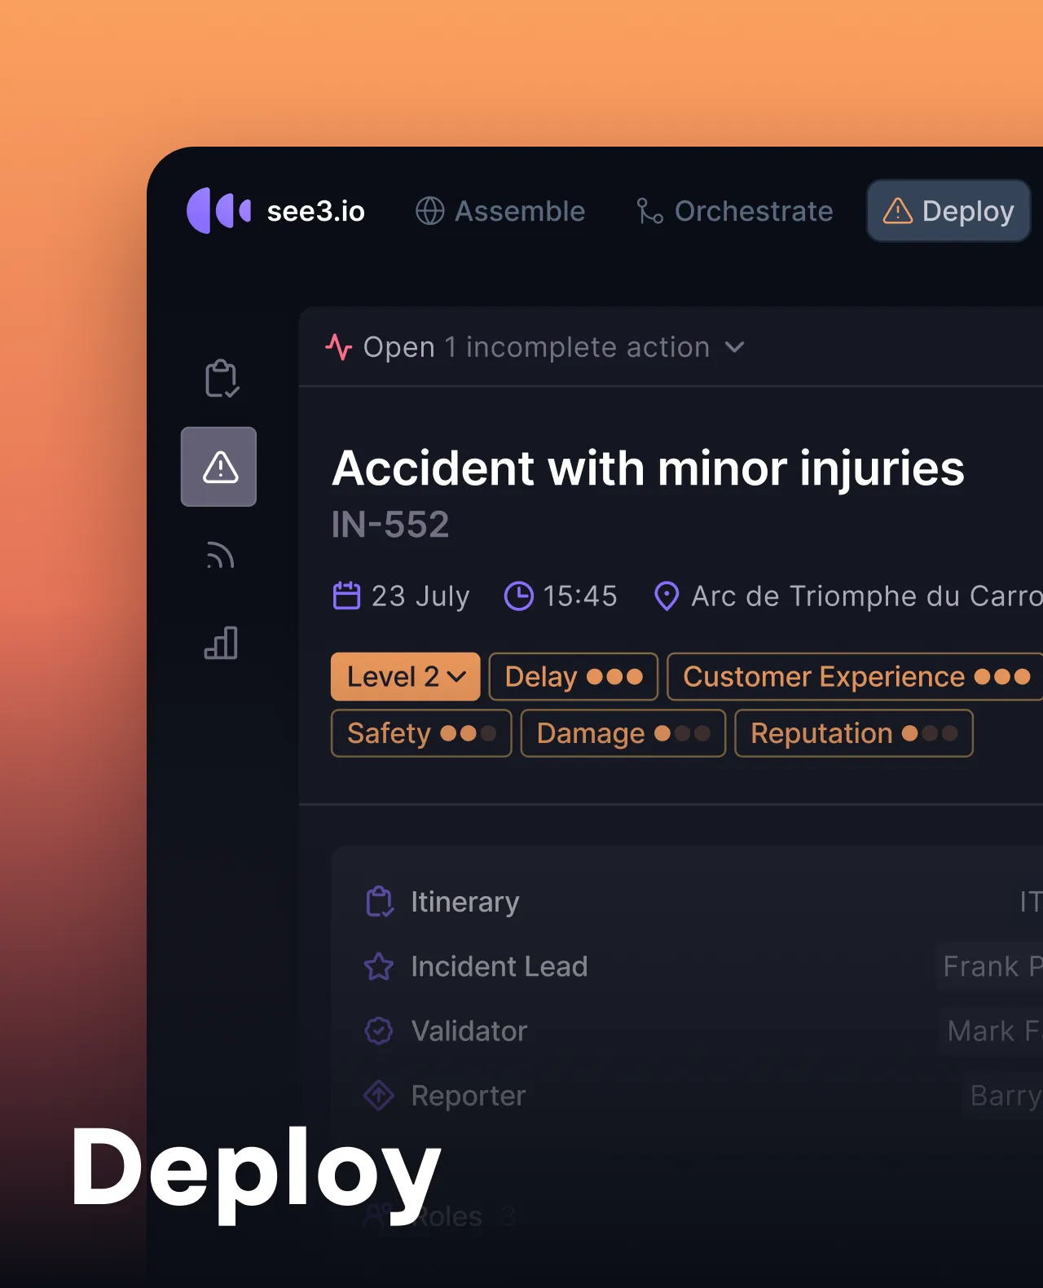1043x1288 pixels.
Task: Expand the Level 2 dropdown
Action: point(406,676)
